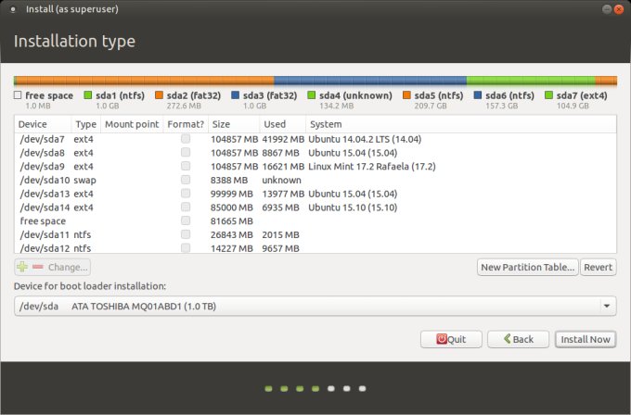
Task: Click the Size column header
Action: (234, 124)
